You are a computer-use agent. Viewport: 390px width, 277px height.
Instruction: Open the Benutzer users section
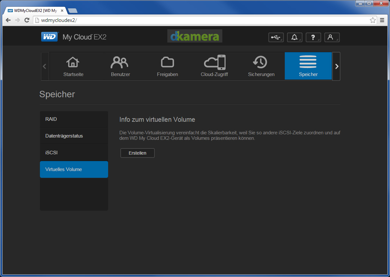120,66
